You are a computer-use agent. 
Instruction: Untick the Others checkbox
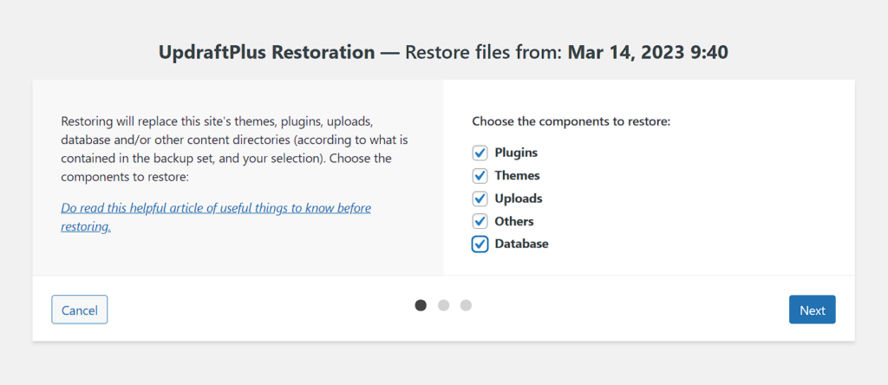[480, 221]
